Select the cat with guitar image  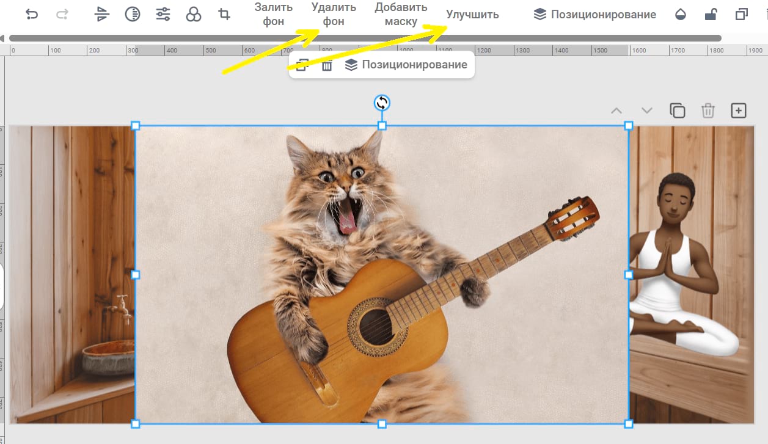[382, 275]
